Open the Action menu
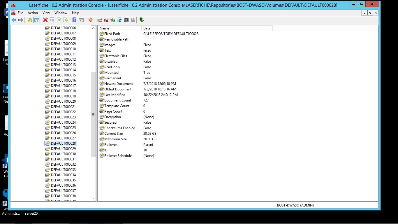 coord(33,13)
